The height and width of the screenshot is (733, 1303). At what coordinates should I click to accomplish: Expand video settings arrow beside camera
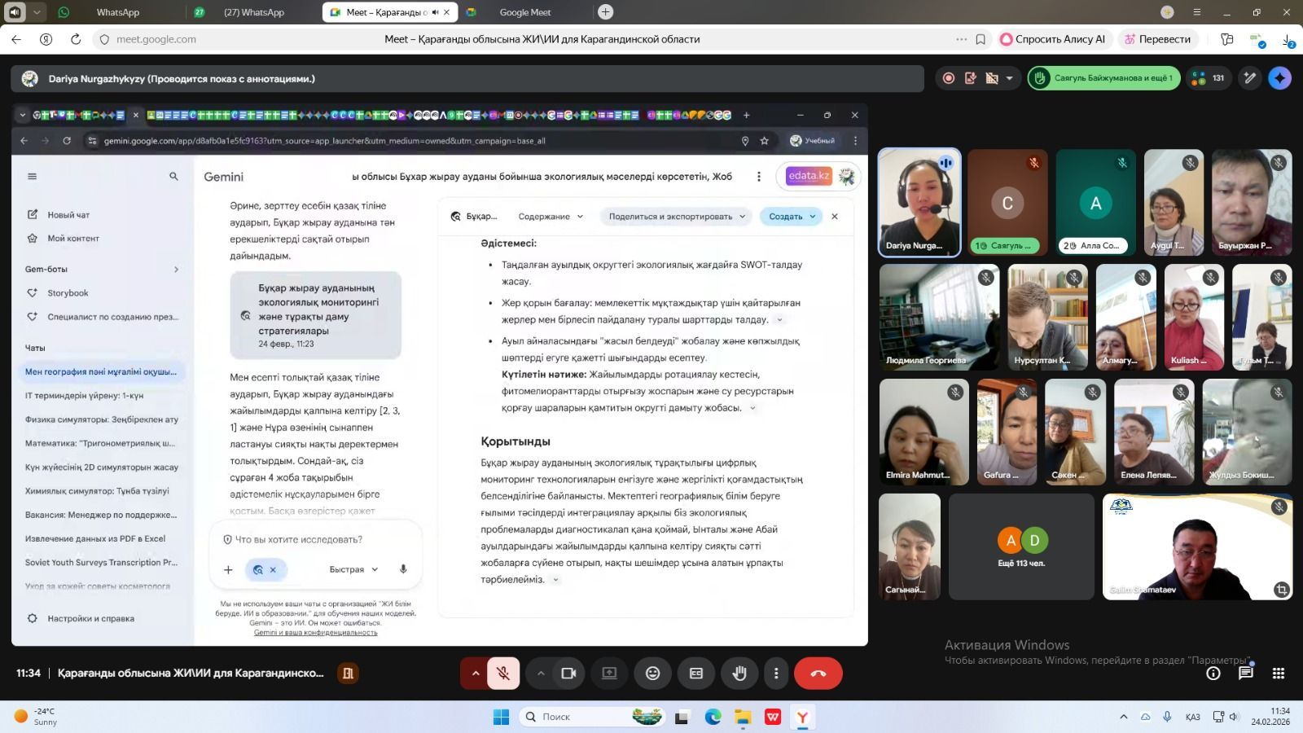coord(541,674)
